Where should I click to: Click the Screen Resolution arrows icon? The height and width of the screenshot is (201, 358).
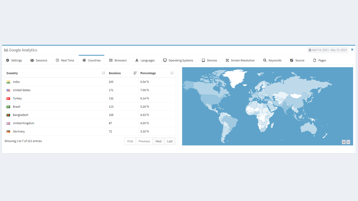point(227,60)
